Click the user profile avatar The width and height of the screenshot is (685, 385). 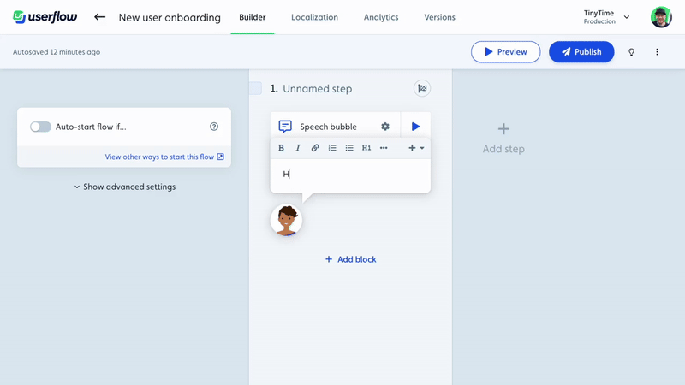pos(661,17)
